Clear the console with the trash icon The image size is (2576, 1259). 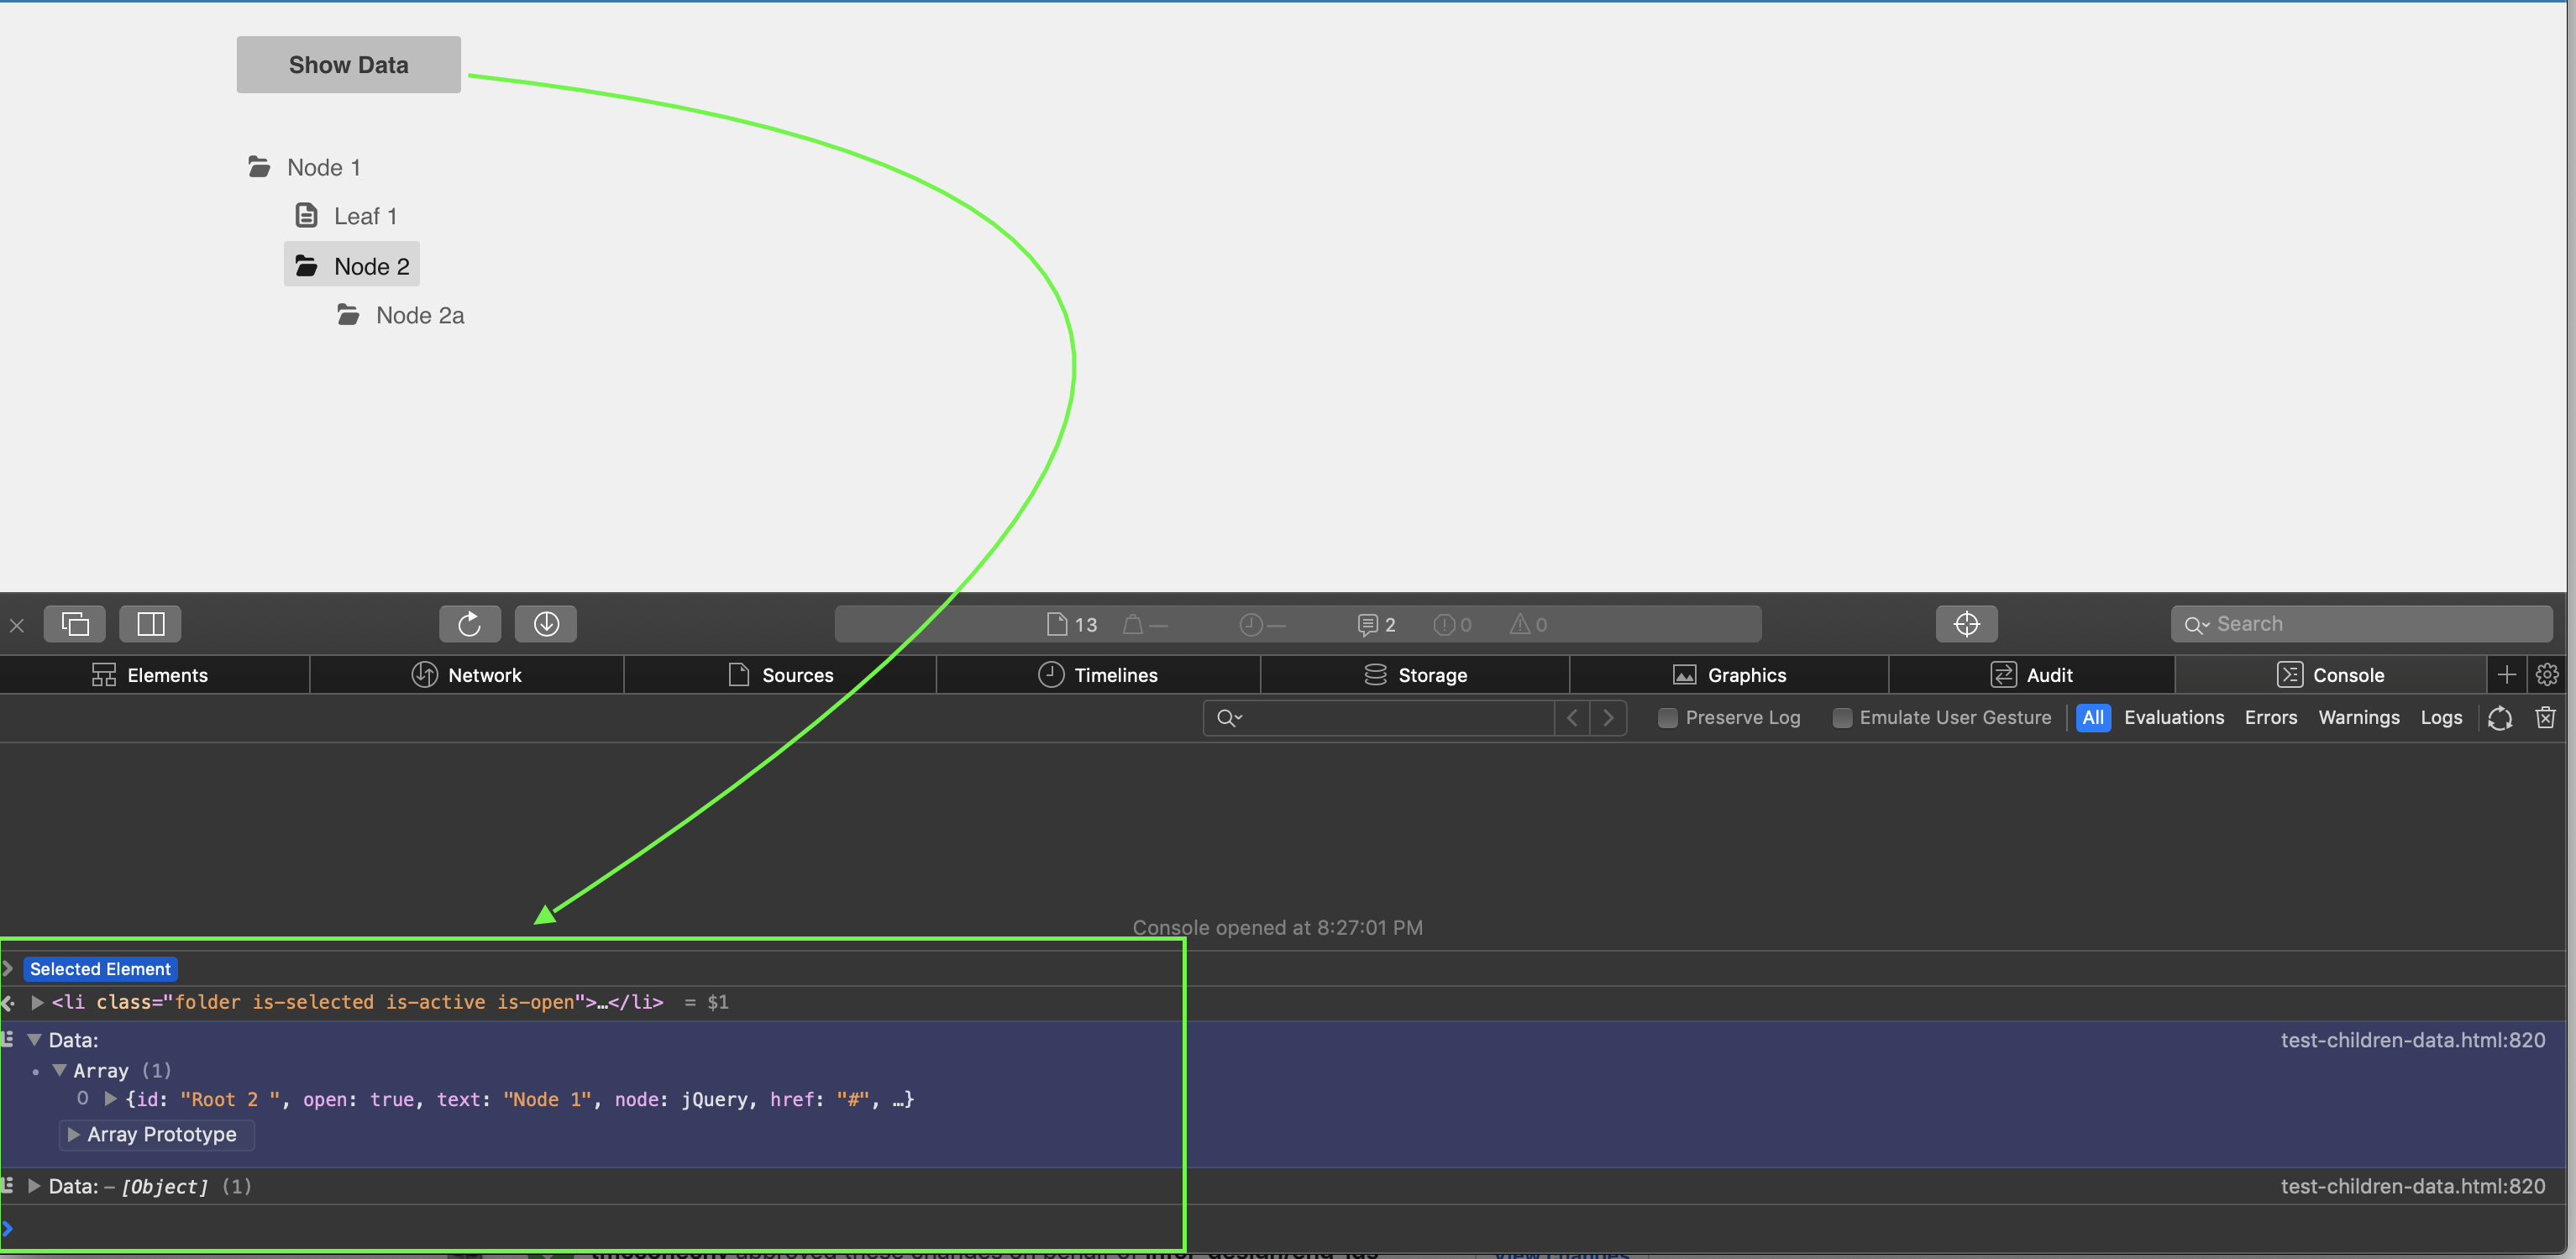point(2545,717)
